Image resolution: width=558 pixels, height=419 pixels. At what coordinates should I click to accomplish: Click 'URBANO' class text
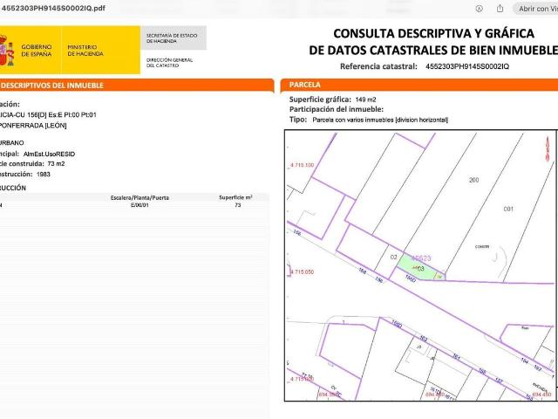pos(11,143)
